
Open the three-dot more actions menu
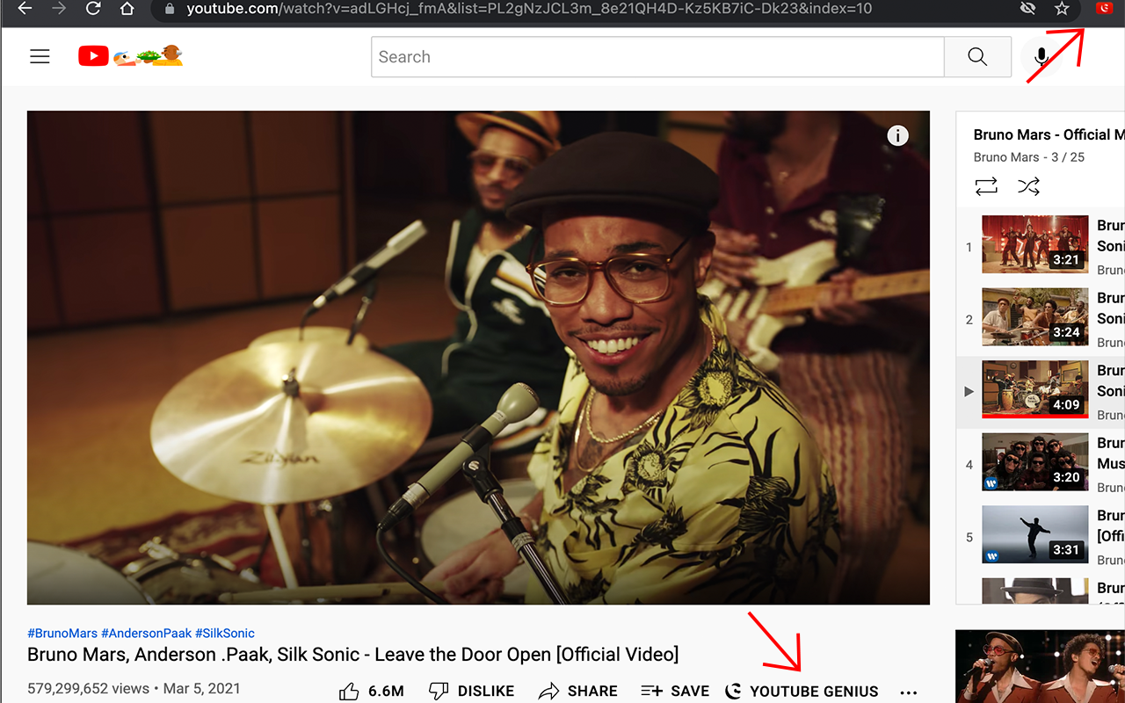pos(909,692)
